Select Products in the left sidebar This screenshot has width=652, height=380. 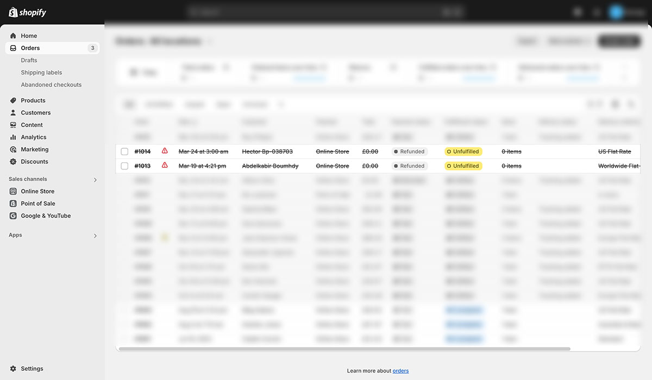(31, 100)
